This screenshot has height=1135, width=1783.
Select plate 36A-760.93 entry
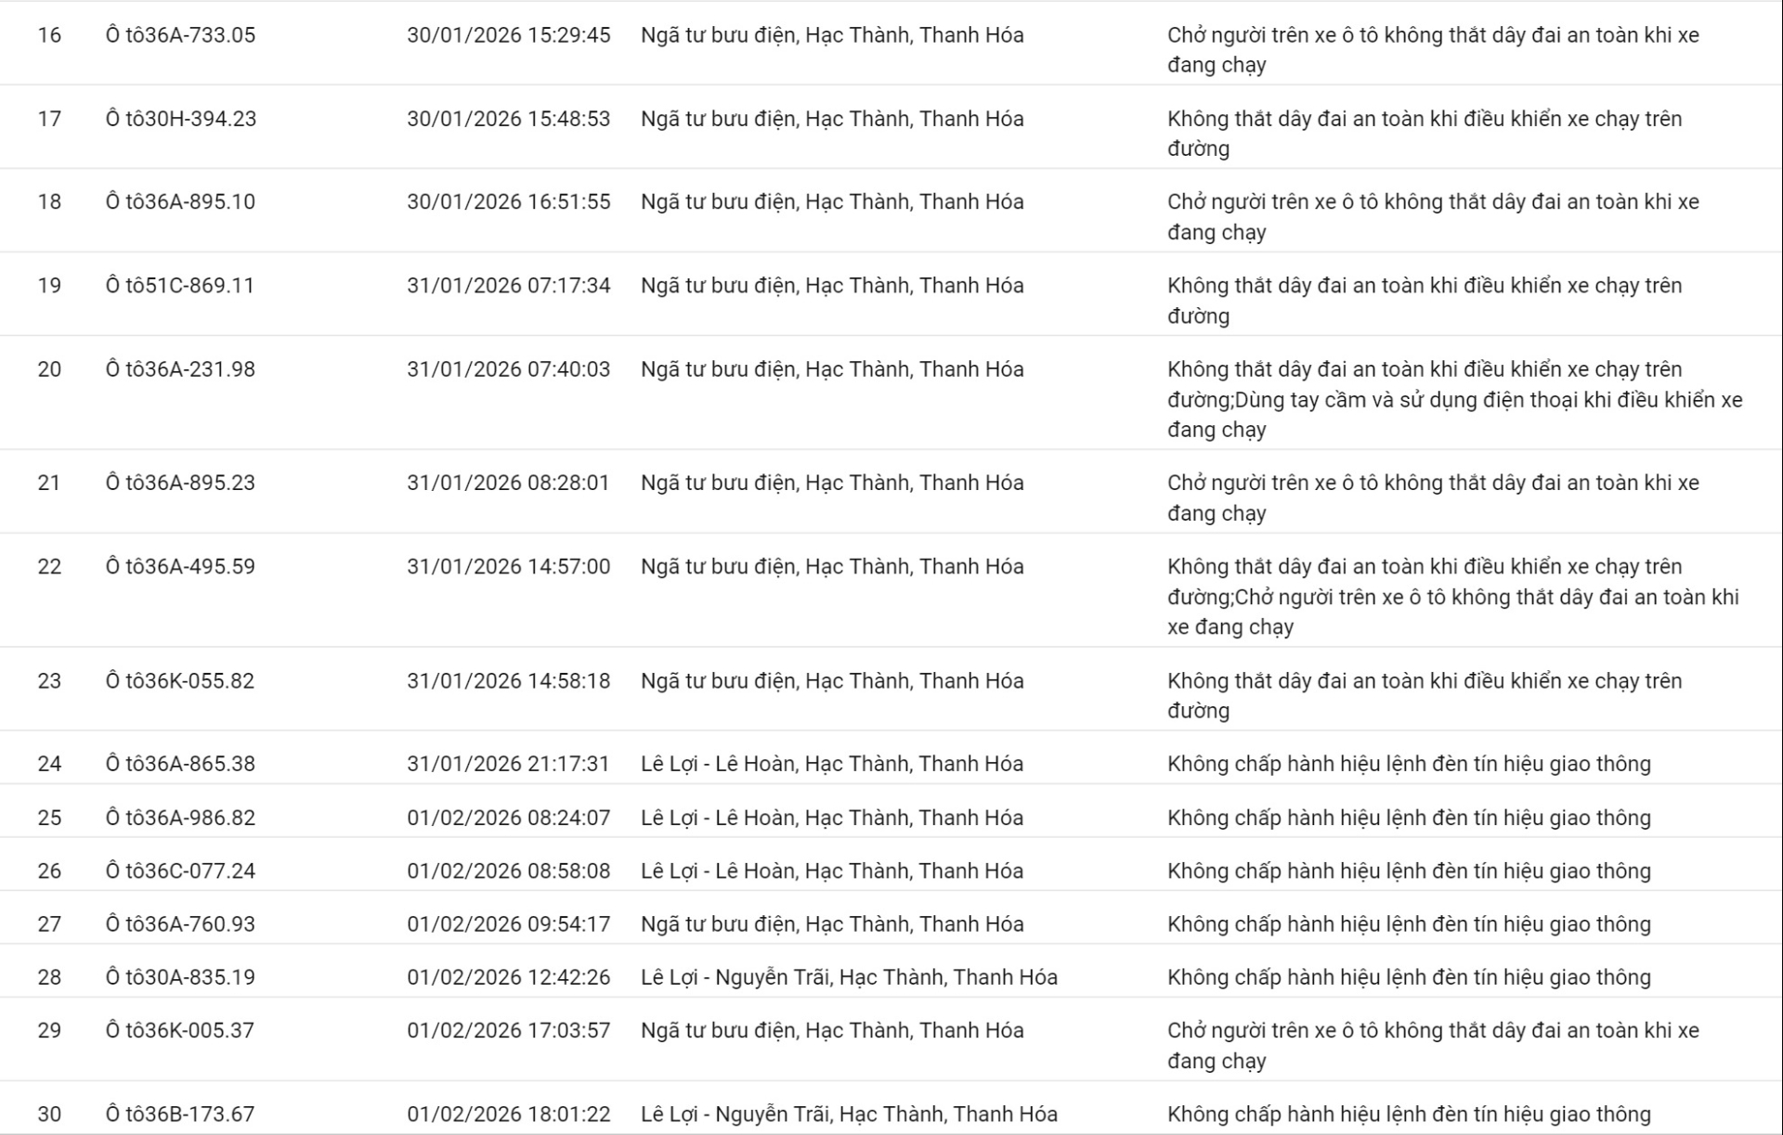click(x=180, y=924)
